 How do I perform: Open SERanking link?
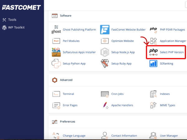click(x=166, y=63)
